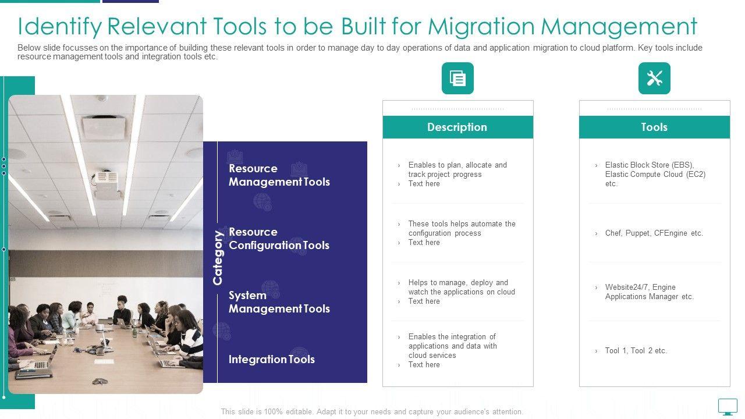Click 'Chef, Puppet, CFEngine etc.' entry
Screen dimensions: 745x419
[x=654, y=233]
